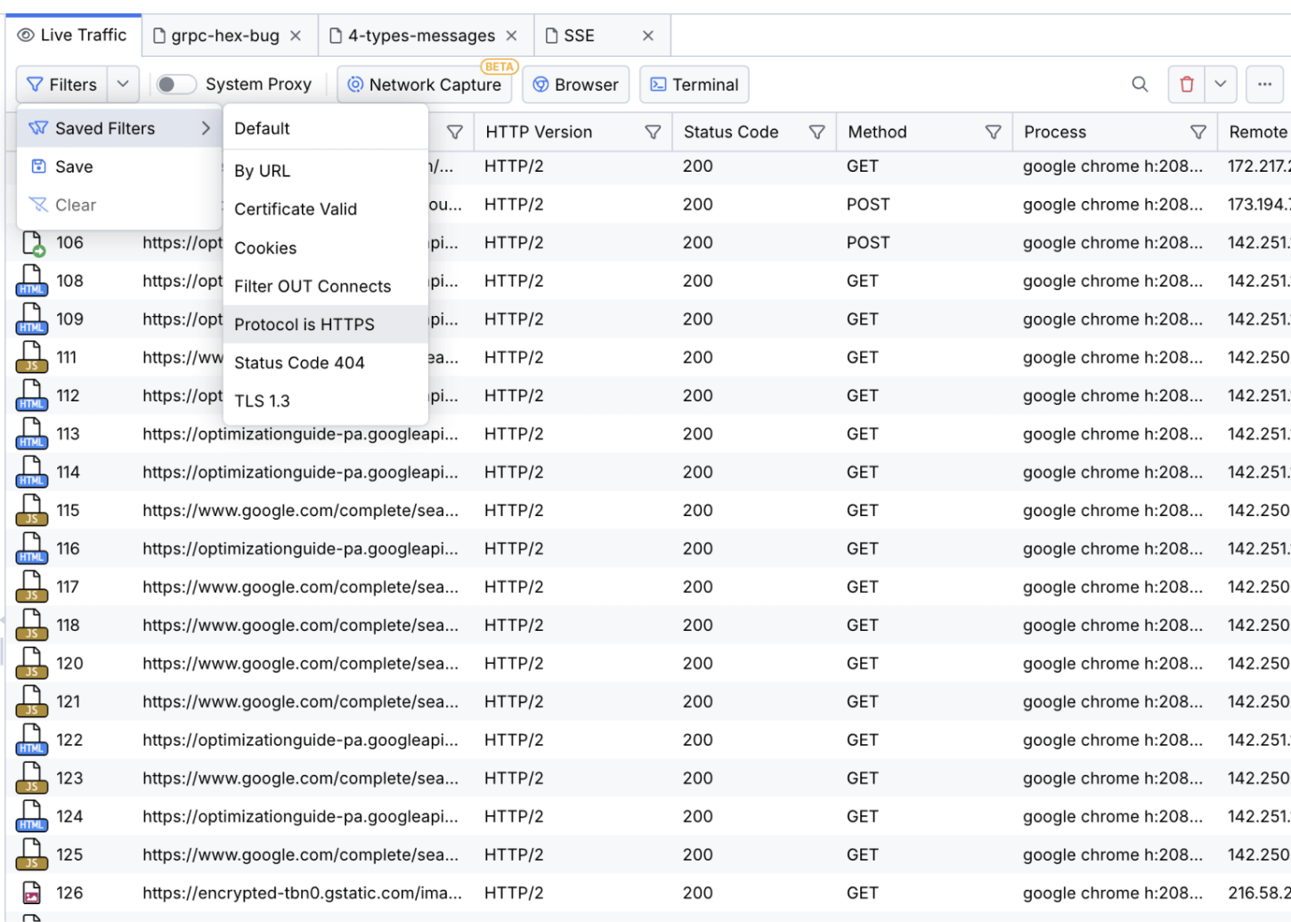Expand dropdown arrow next to trash button

tap(1221, 85)
